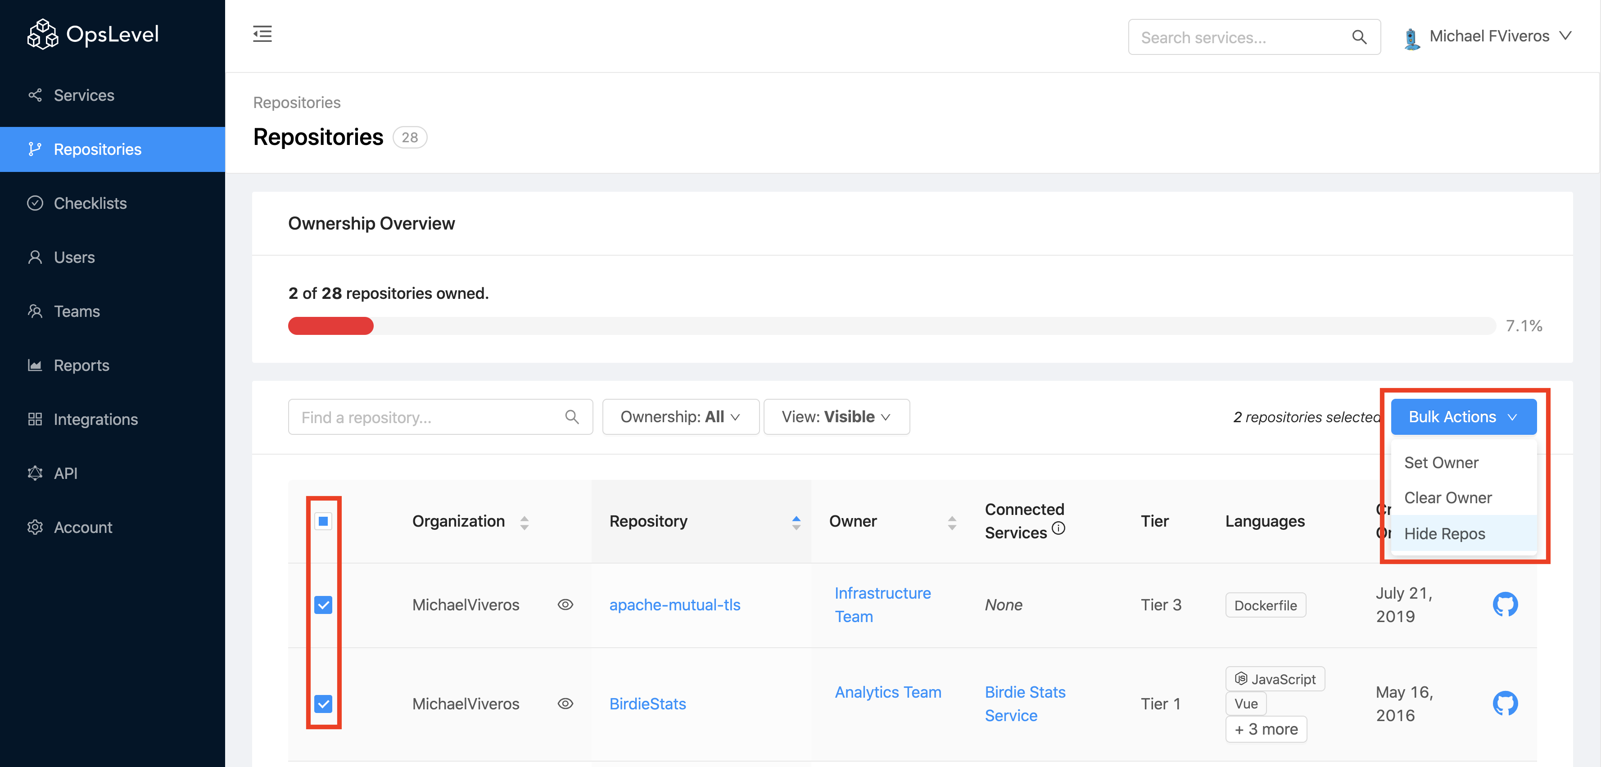Sort by Owner using the sort arrows
The height and width of the screenshot is (767, 1601).
click(x=951, y=522)
